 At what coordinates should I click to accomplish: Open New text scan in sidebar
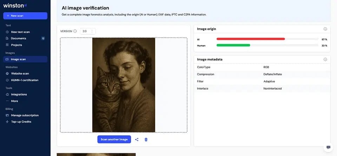pyautogui.click(x=20, y=32)
